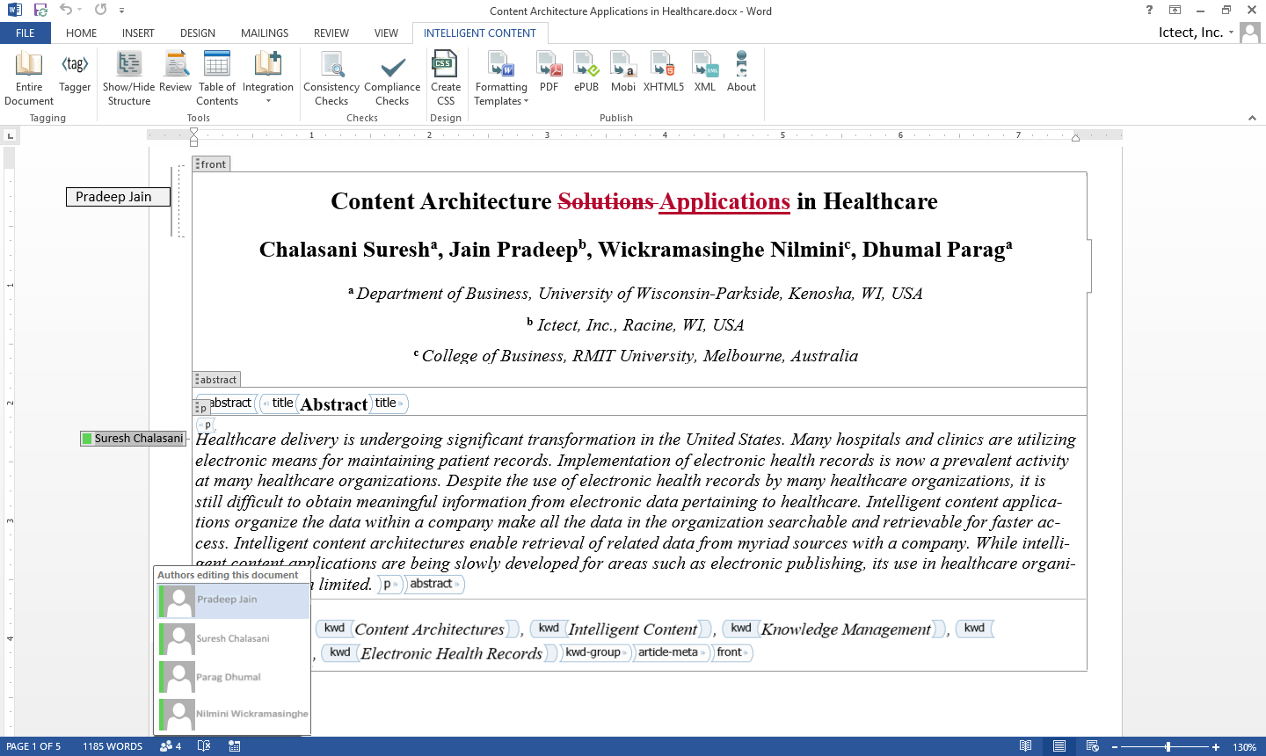
Task: Click the abstract structure tag handle
Action: [215, 380]
